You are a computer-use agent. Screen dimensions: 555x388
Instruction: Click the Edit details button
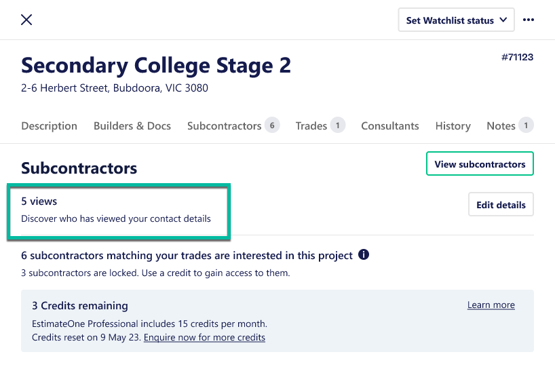(501, 204)
